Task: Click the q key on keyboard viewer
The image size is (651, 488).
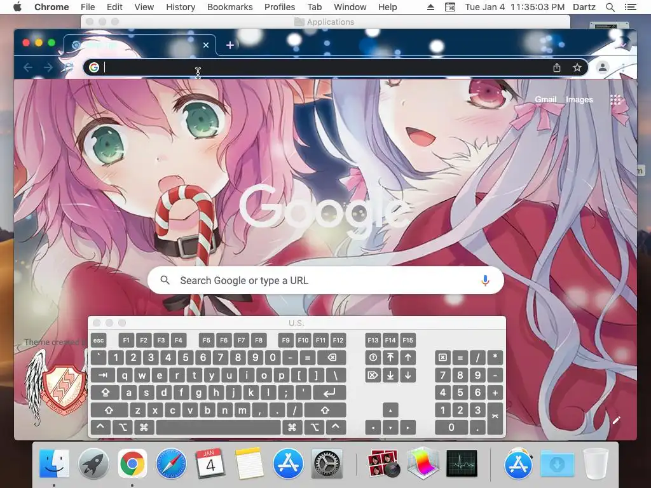Action: coord(125,375)
